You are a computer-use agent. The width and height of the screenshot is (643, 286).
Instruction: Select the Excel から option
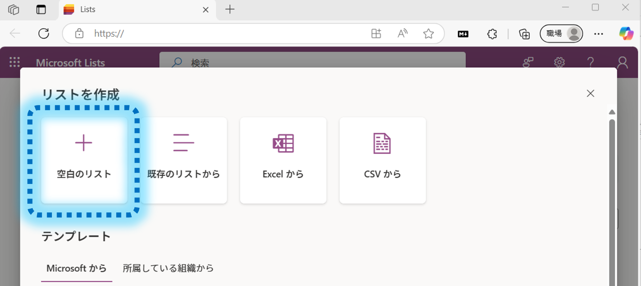pos(283,160)
